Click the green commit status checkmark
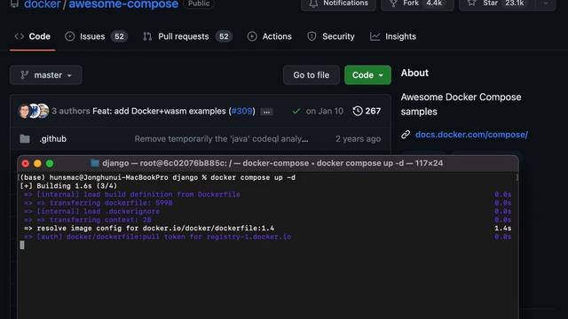 pyautogui.click(x=296, y=111)
